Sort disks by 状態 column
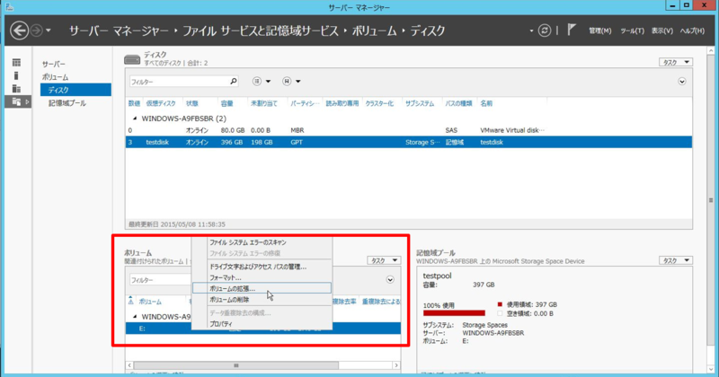Screen dimensions: 719x377 192,103
